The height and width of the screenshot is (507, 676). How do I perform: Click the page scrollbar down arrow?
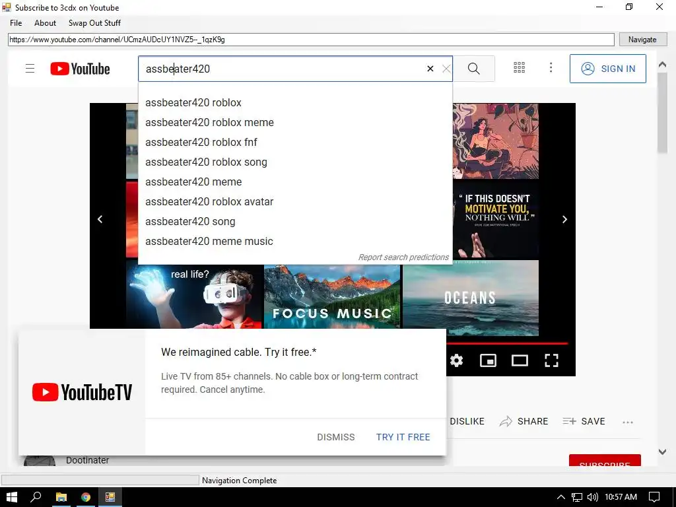pos(663,452)
